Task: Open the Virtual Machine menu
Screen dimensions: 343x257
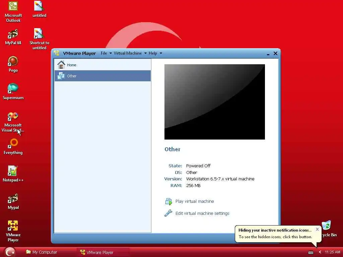Action: 128,53
